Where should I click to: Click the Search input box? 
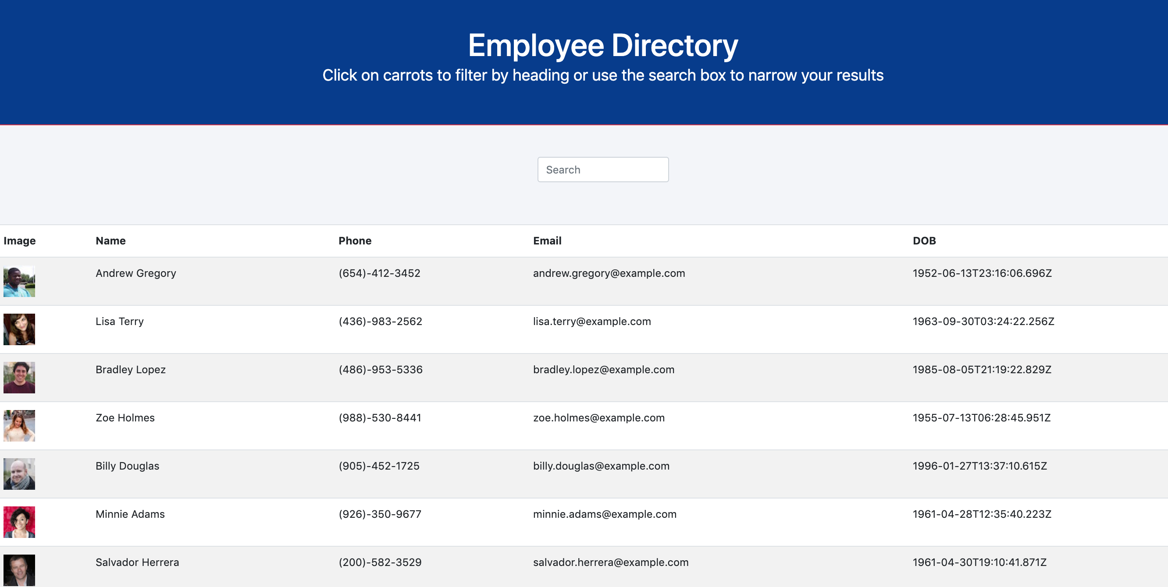pos(602,170)
